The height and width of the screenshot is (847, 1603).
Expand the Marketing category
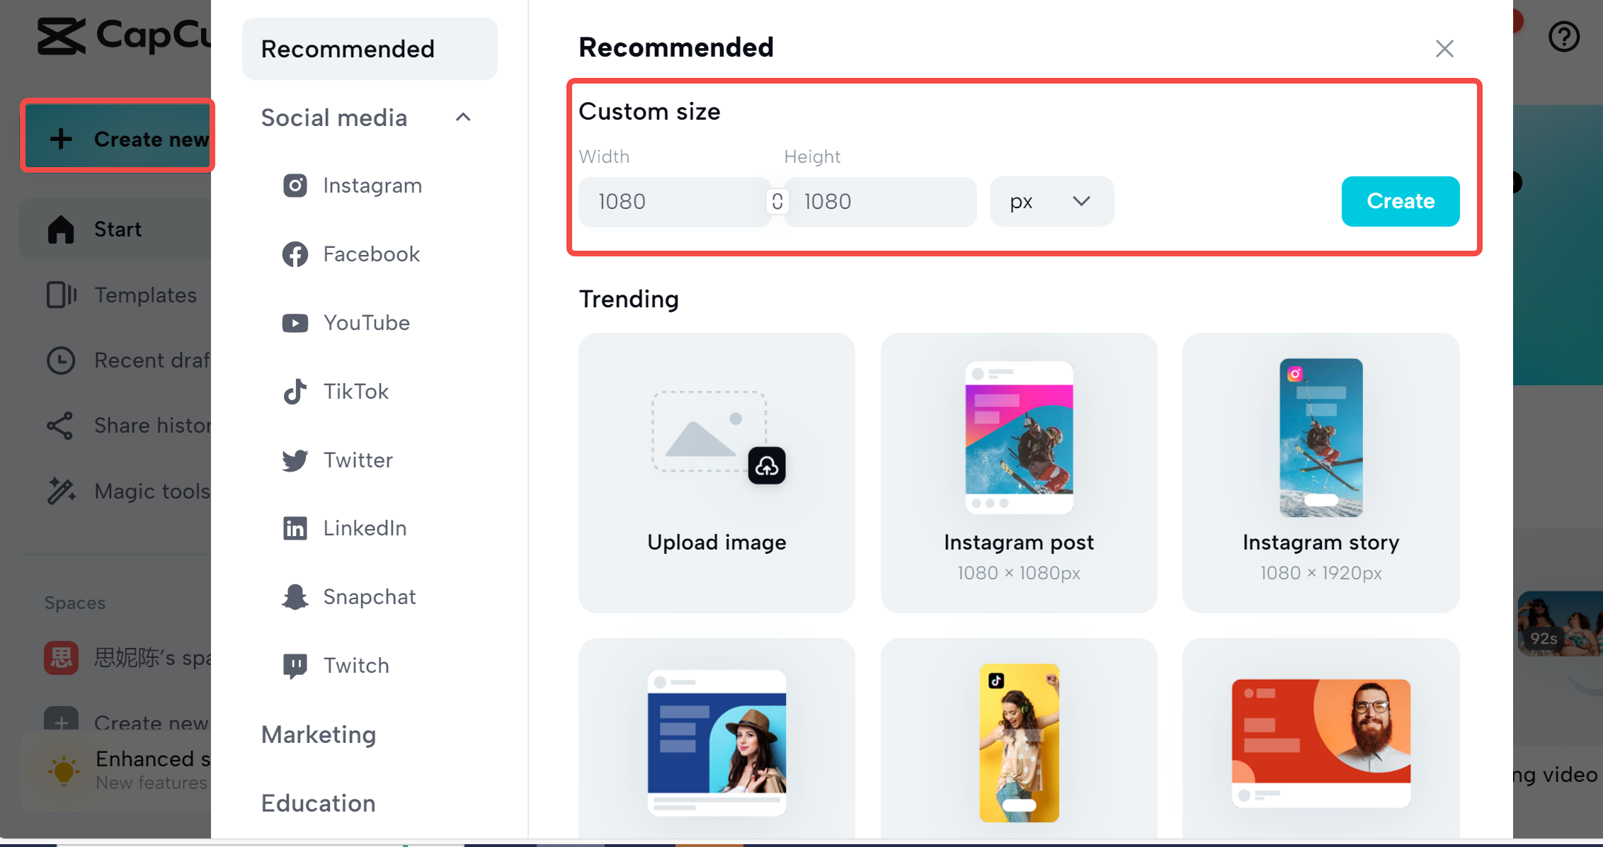[x=319, y=734]
